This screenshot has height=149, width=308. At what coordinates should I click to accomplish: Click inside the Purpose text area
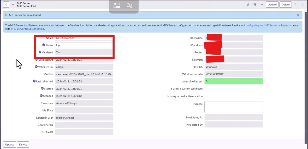234,107
